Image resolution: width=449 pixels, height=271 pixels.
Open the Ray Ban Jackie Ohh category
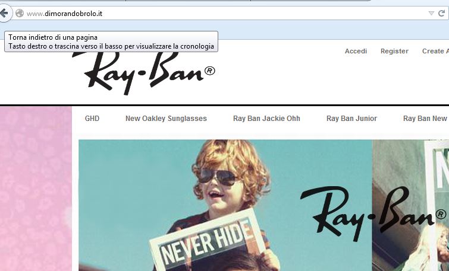click(x=266, y=118)
